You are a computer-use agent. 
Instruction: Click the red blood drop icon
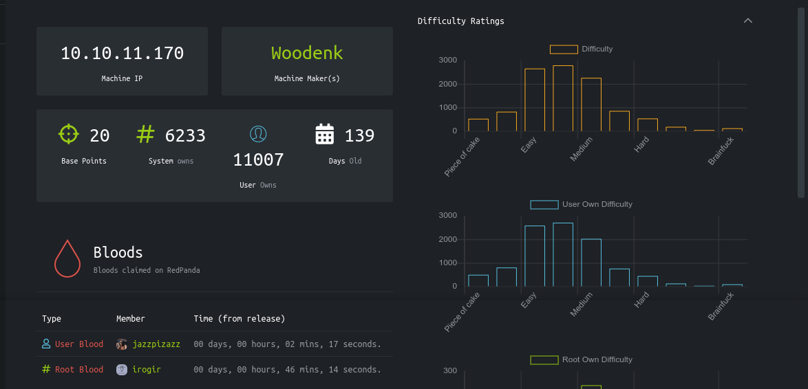point(67,259)
